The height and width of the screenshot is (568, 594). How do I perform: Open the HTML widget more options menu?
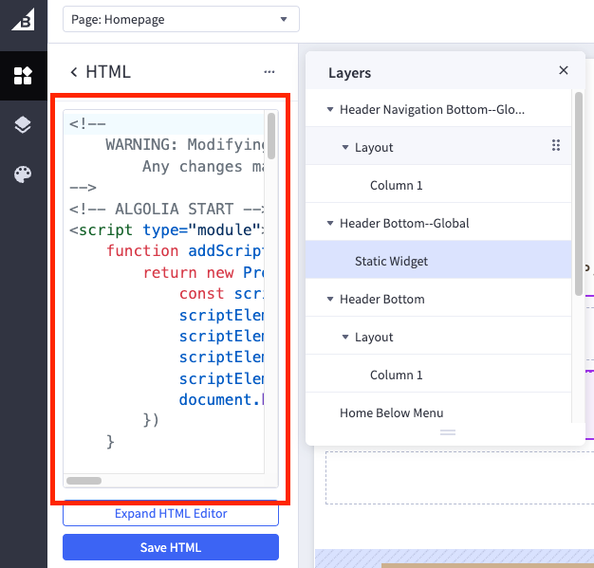[x=269, y=72]
